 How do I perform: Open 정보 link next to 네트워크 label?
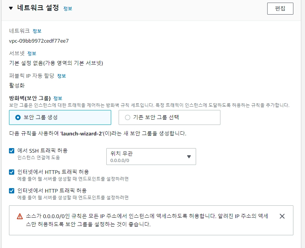point(37,31)
